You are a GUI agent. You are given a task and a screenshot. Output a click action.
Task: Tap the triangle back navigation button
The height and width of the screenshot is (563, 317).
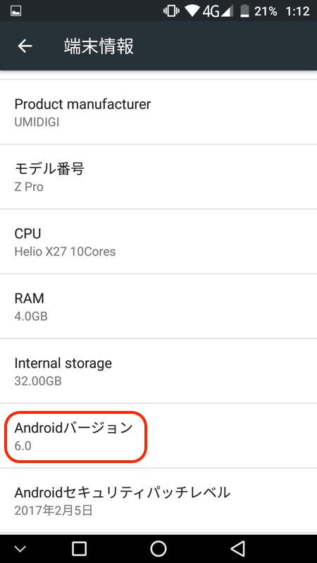pyautogui.click(x=237, y=549)
